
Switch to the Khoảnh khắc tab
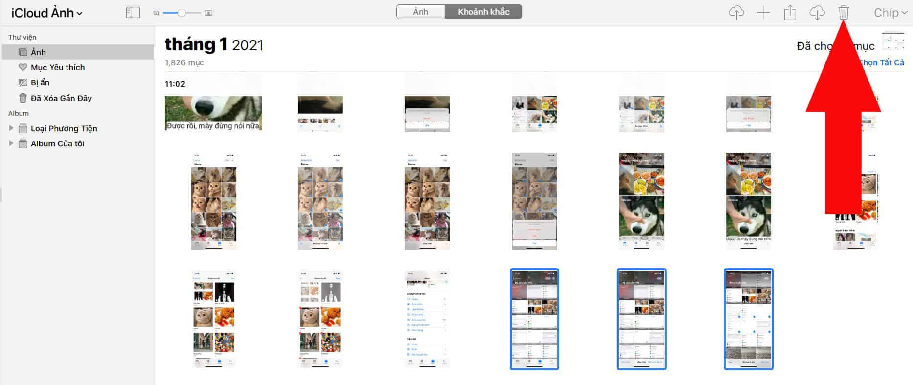point(483,12)
